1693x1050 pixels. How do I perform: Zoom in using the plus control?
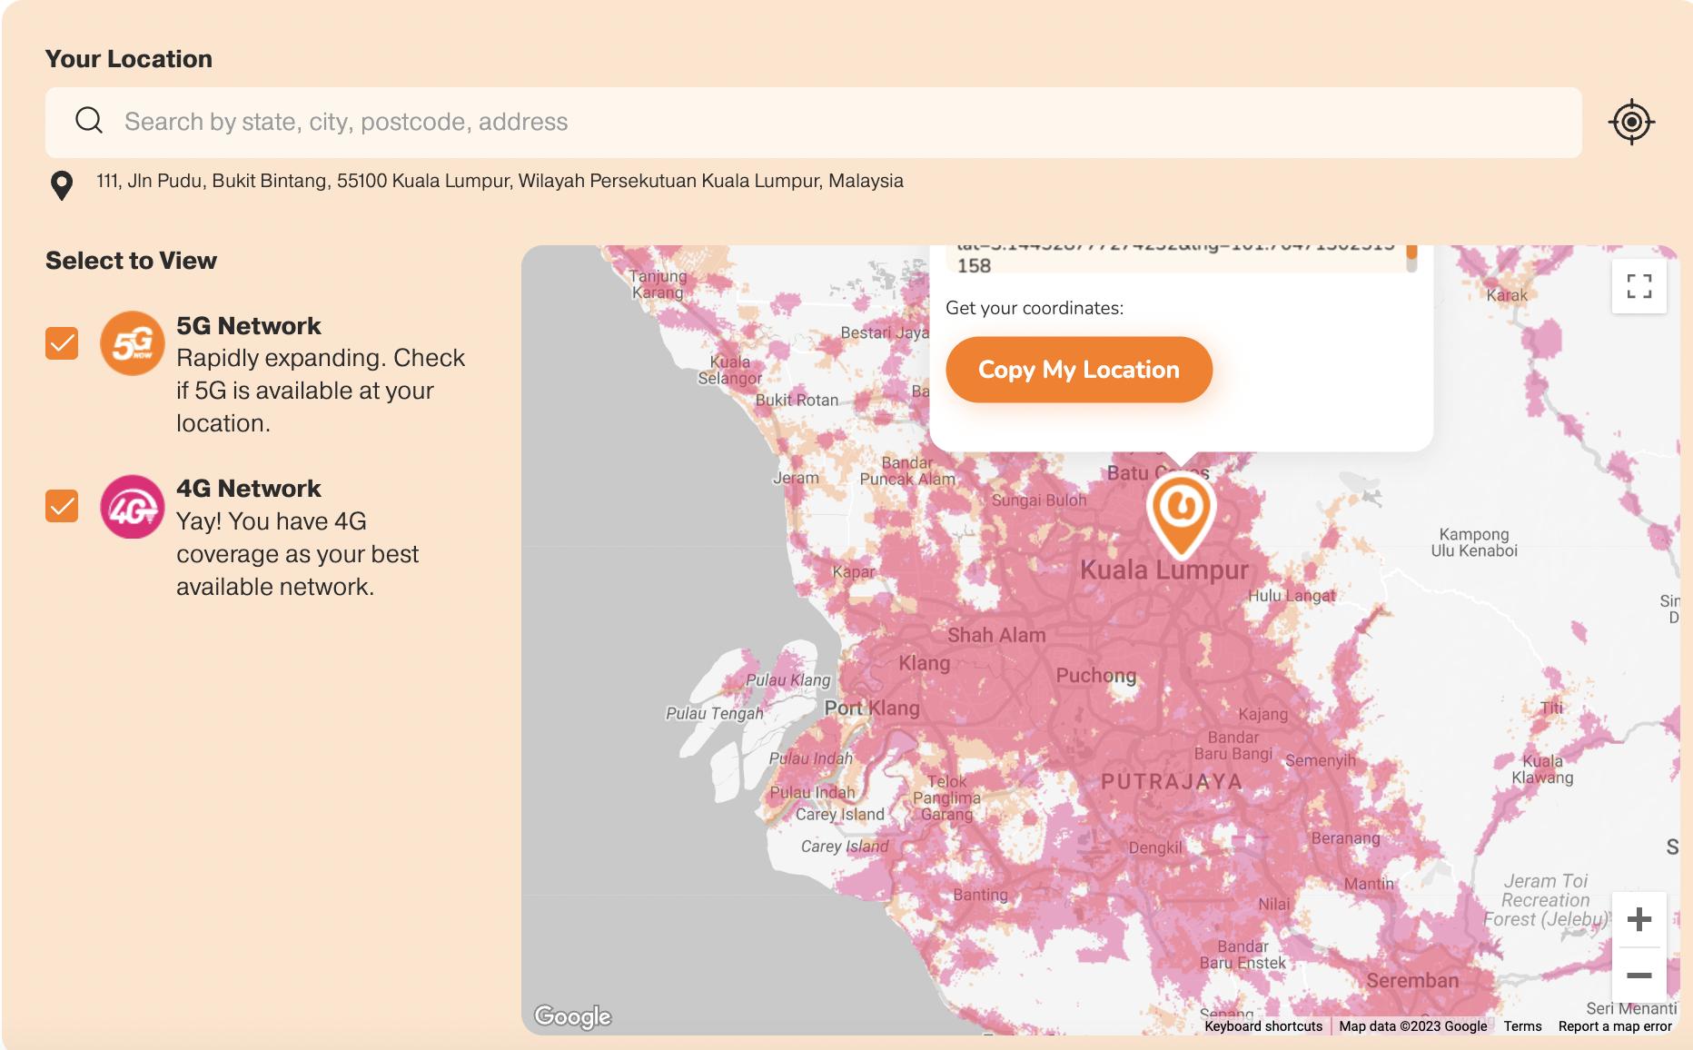point(1639,919)
